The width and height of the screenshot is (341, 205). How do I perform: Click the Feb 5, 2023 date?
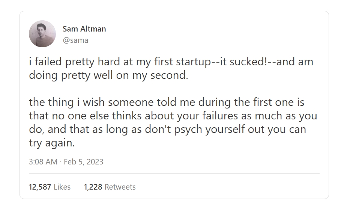[83, 162]
